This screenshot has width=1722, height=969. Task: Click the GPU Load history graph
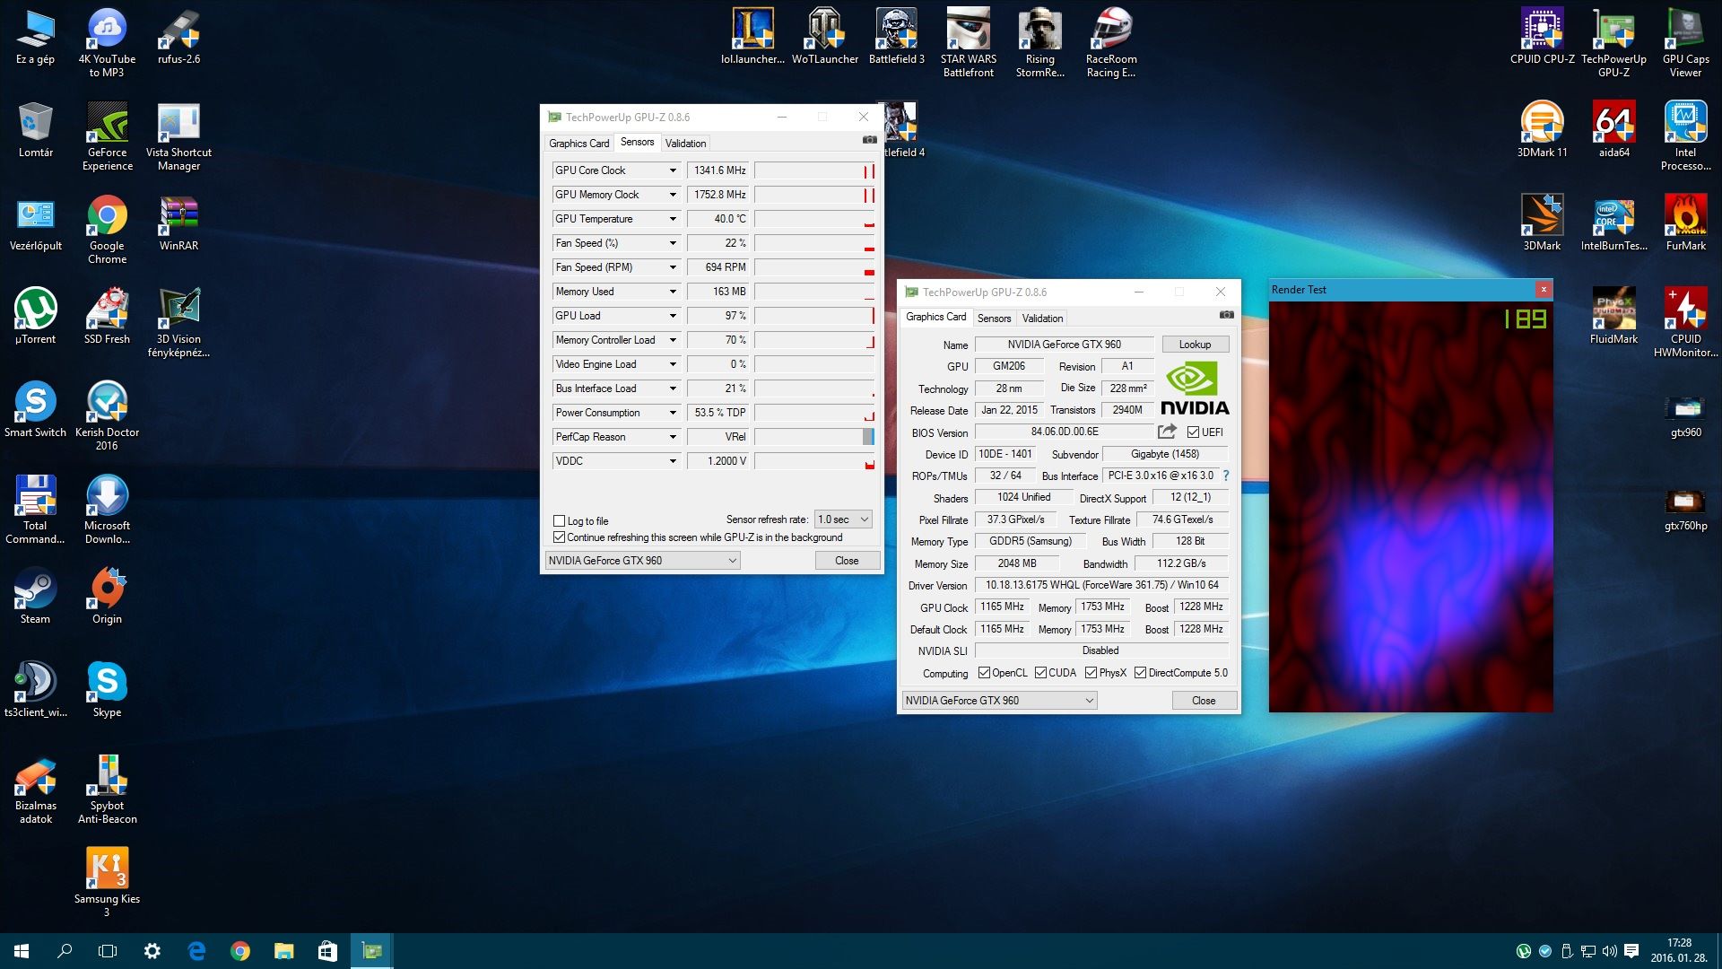814,316
